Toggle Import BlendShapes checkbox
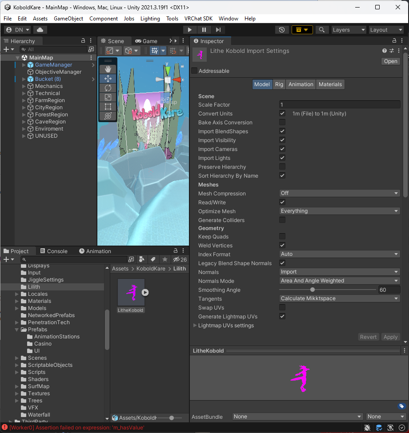The image size is (409, 433). point(282,131)
